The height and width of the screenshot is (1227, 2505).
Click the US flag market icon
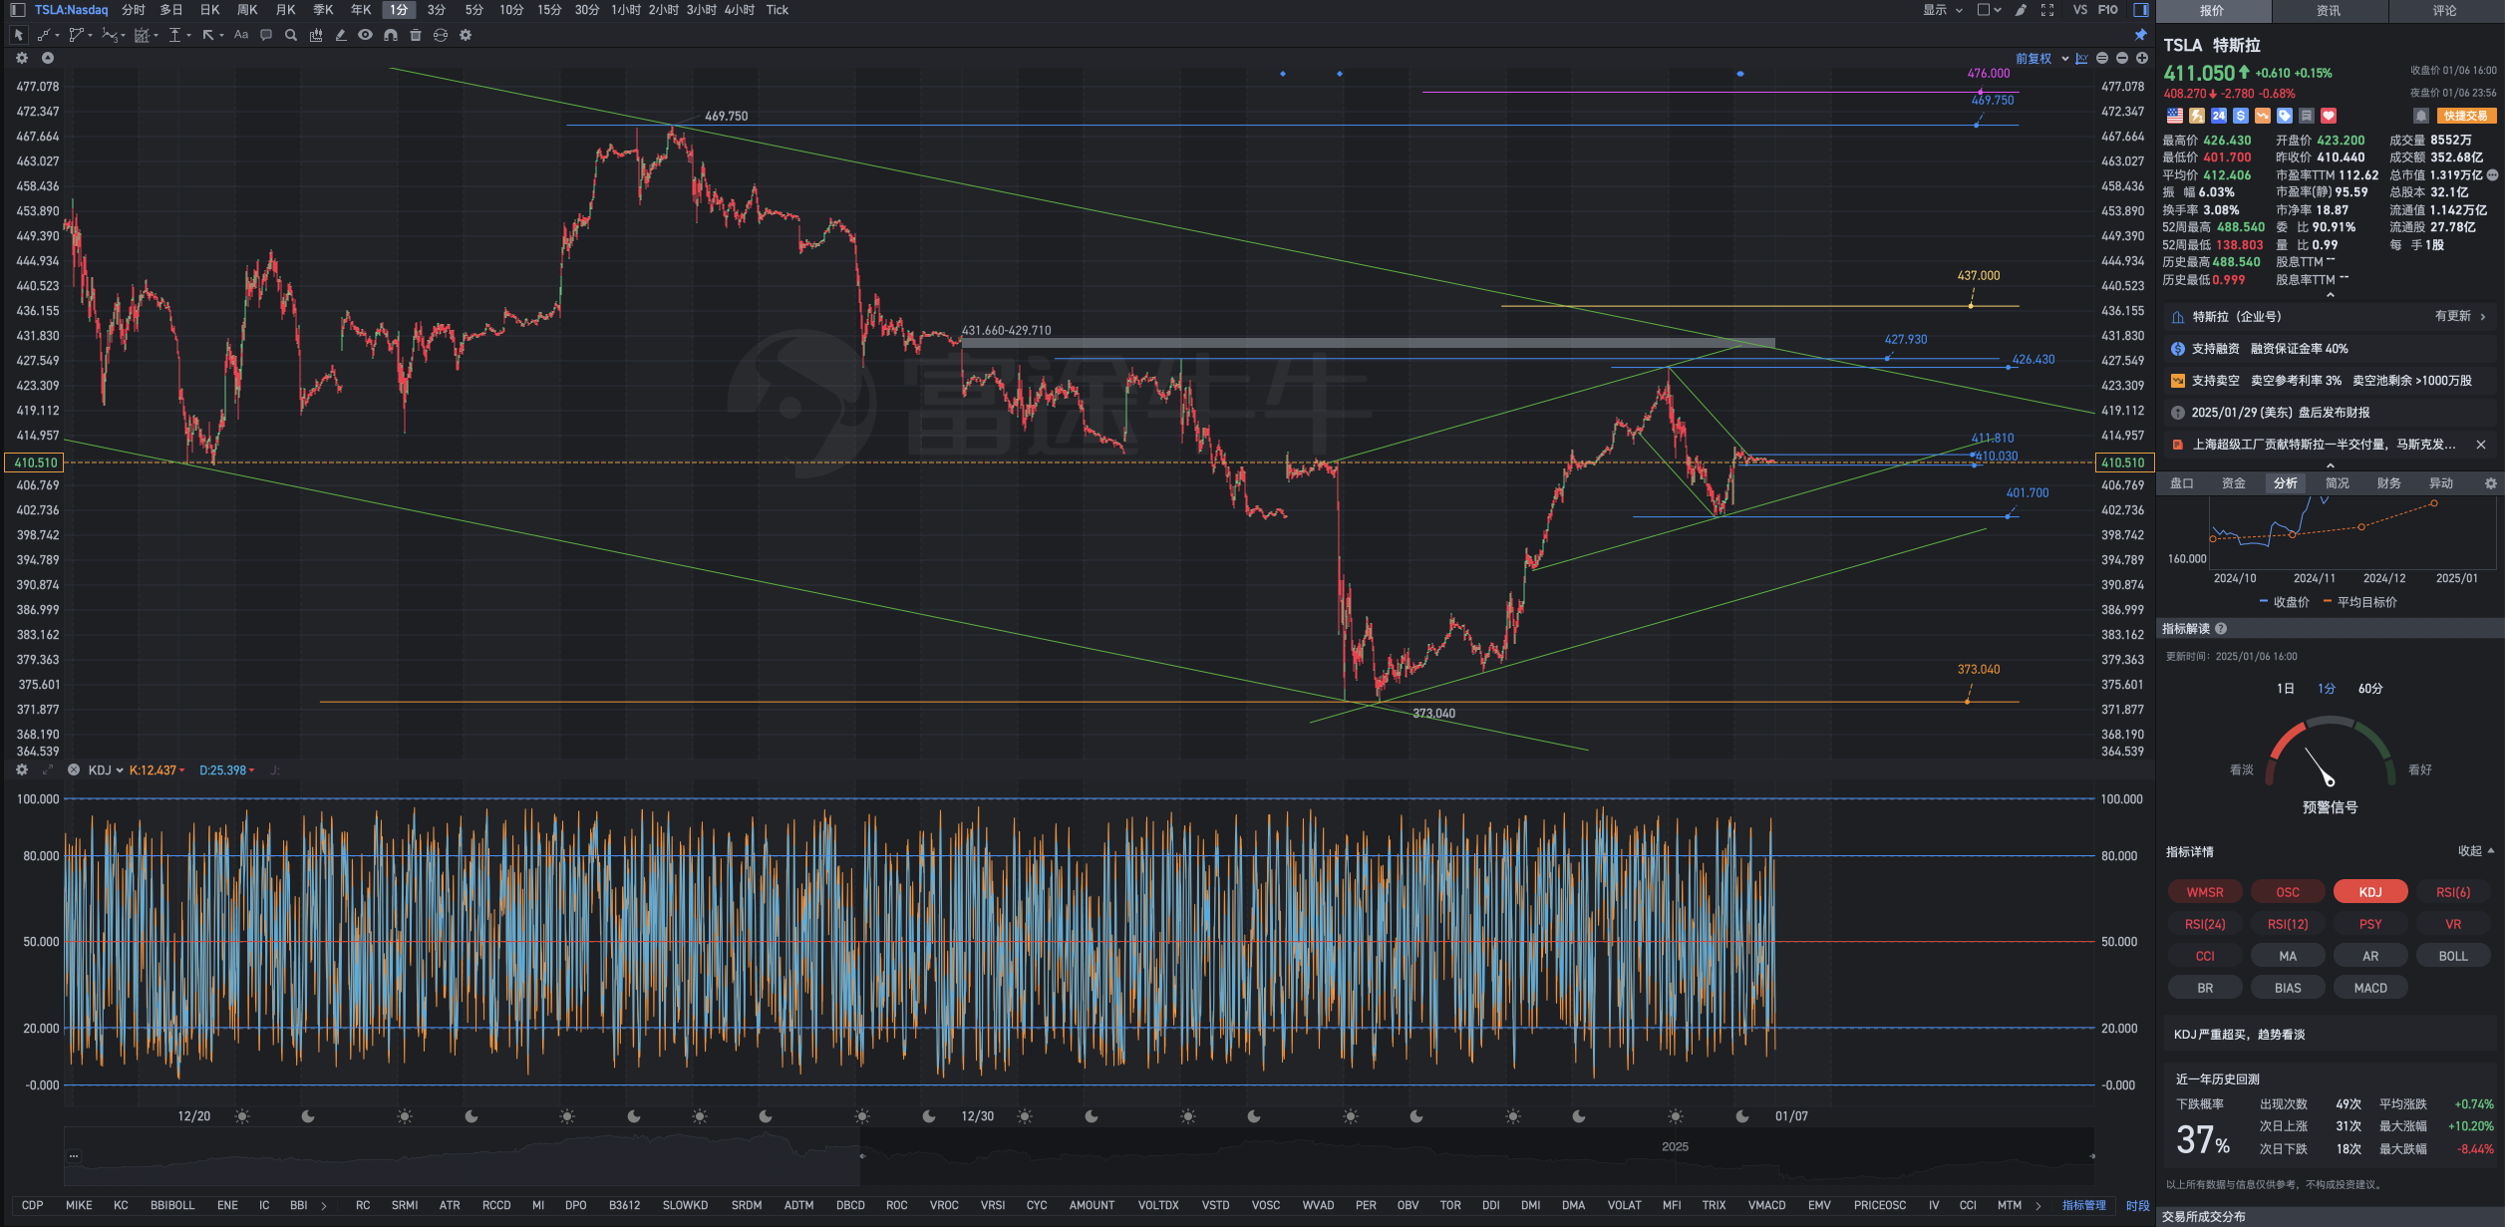point(2174,116)
